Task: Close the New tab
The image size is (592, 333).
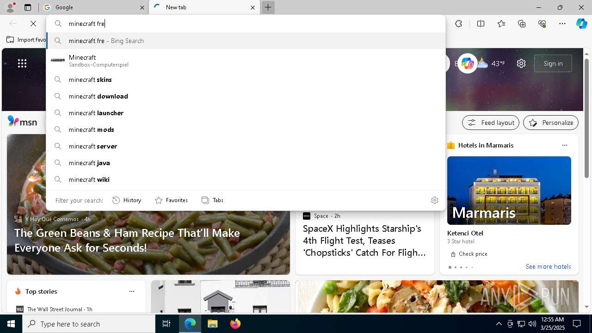Action: point(253,7)
